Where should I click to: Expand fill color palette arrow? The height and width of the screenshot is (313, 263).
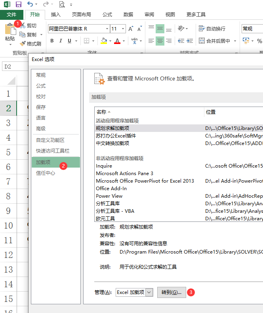[x=110, y=41]
